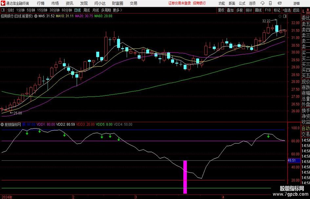The height and width of the screenshot is (199, 310).
Task: Click the 2024年 date axis label
Action: (x=7, y=197)
